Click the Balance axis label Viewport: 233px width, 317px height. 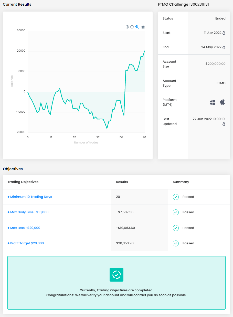12,81
